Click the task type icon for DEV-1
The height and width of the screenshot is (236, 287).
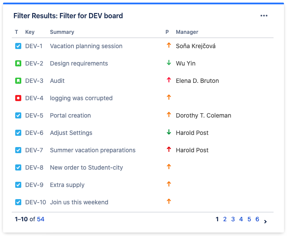[18, 46]
